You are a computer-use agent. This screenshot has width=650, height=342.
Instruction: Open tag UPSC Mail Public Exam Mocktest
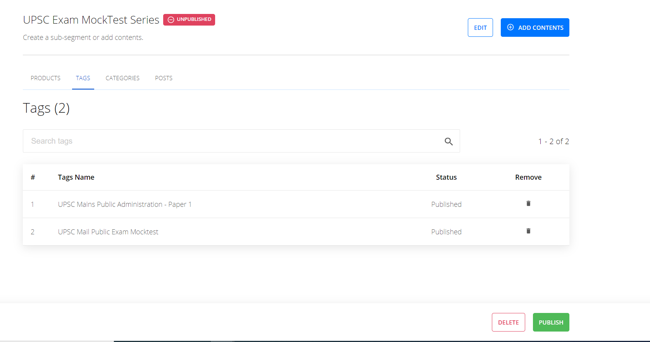(108, 232)
